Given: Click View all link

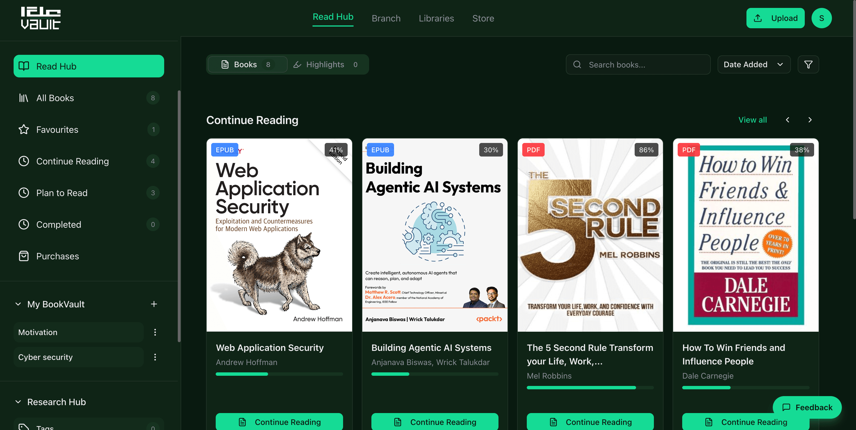Looking at the screenshot, I should click(x=752, y=120).
